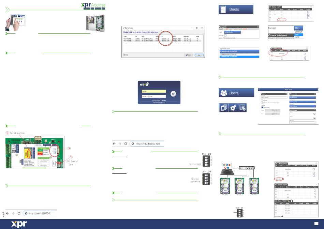The width and height of the screenshot is (324, 229).
Task: Click the laptop with browser icons image
Action: (x=227, y=169)
